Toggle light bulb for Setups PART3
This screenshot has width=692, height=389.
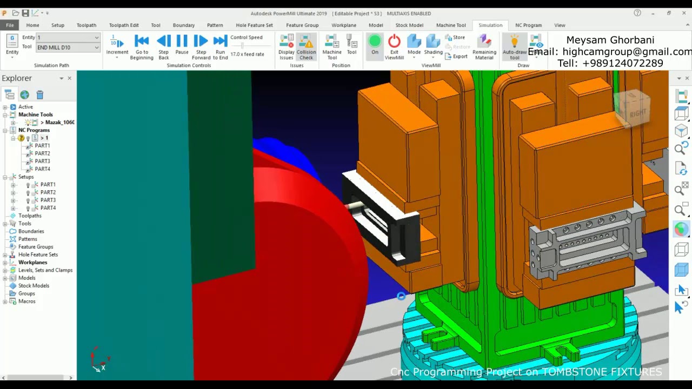[x=28, y=200]
